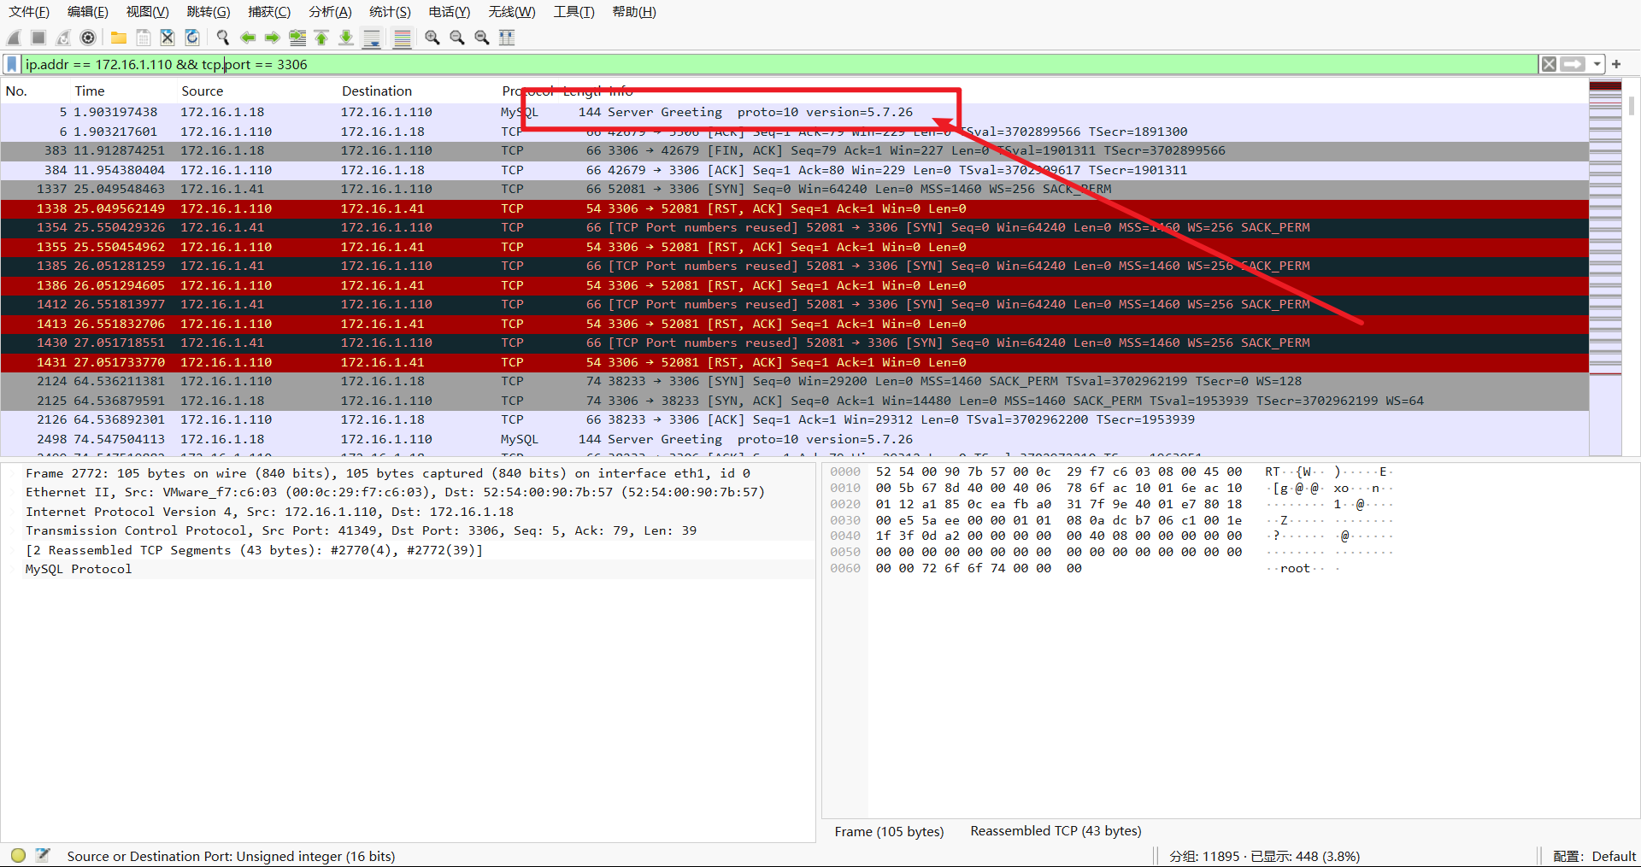Go forward to next packet with the right arrow
Viewport: 1641px width, 867px height.
[x=273, y=38]
